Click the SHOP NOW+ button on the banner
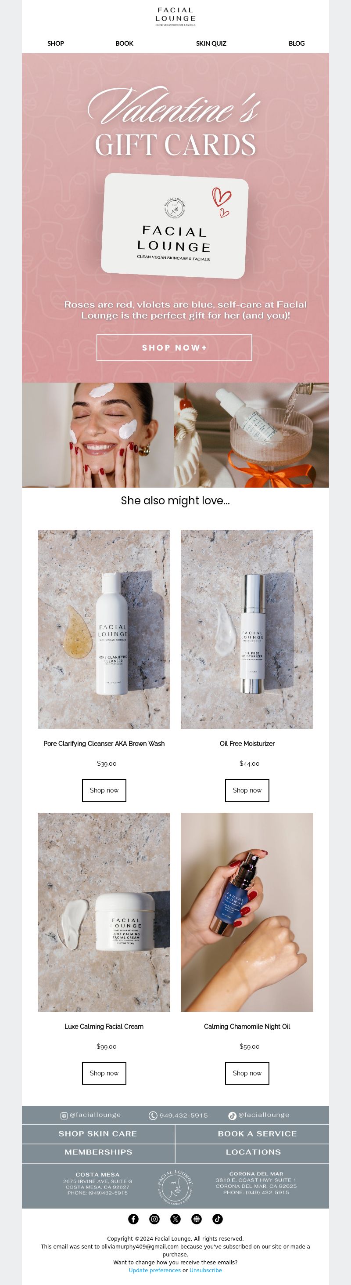The height and width of the screenshot is (1285, 351). [x=174, y=347]
